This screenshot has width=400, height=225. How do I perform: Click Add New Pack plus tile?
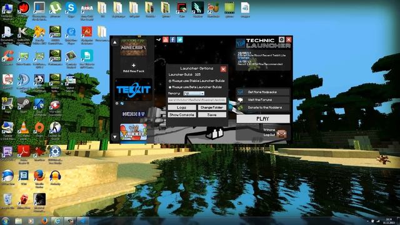(133, 67)
